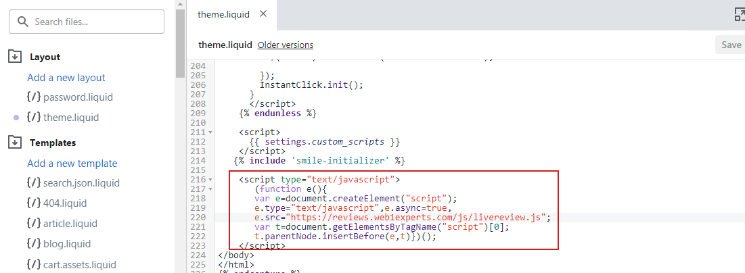Close the theme.liquid tab

click(x=263, y=14)
